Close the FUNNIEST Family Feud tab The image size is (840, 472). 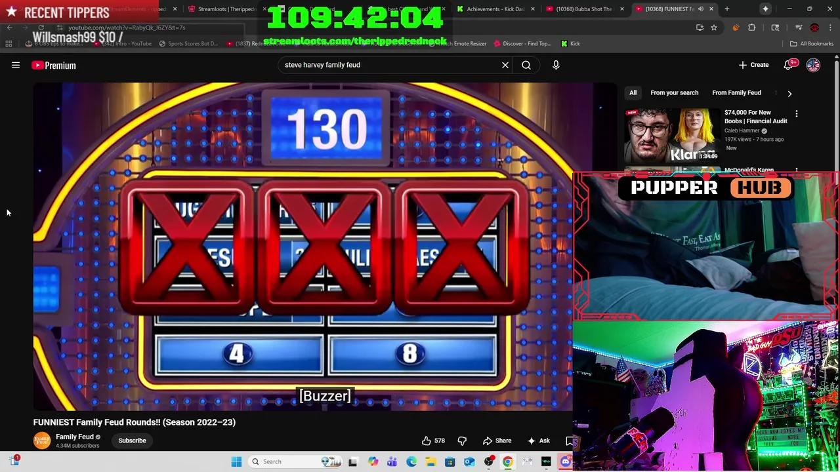point(711,9)
